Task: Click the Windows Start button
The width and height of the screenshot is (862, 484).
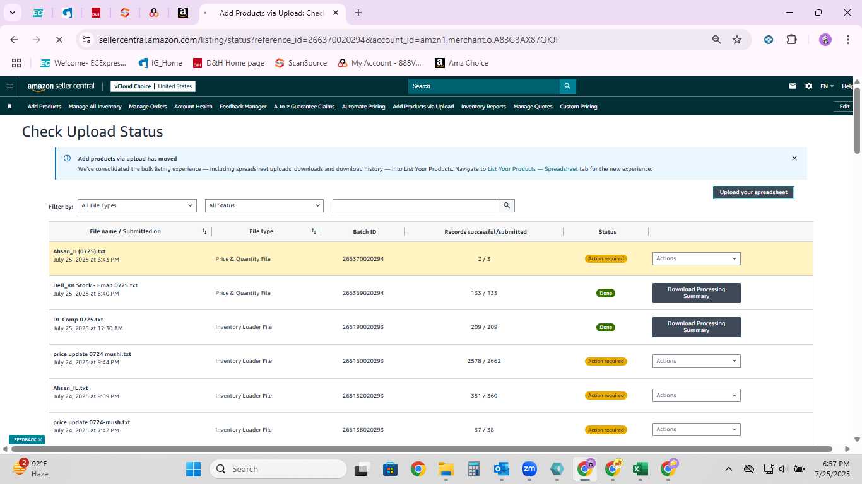Action: click(x=193, y=469)
